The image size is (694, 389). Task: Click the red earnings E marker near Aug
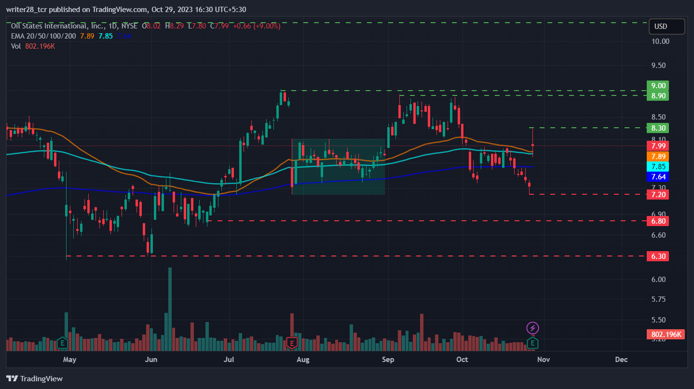click(291, 343)
